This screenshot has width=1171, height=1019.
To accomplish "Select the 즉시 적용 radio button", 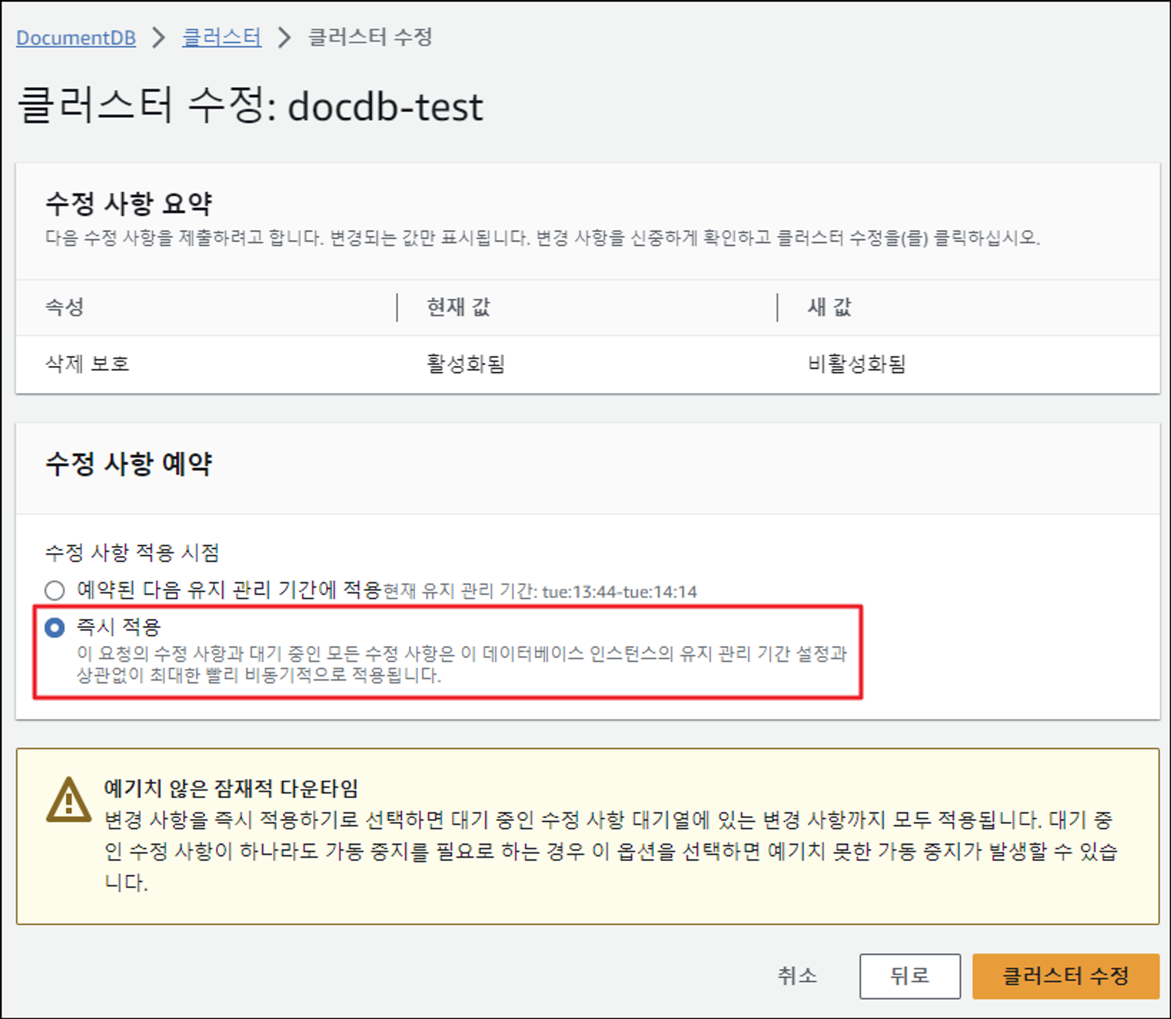I will click(55, 628).
